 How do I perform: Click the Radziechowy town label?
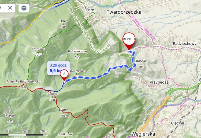click(185, 44)
